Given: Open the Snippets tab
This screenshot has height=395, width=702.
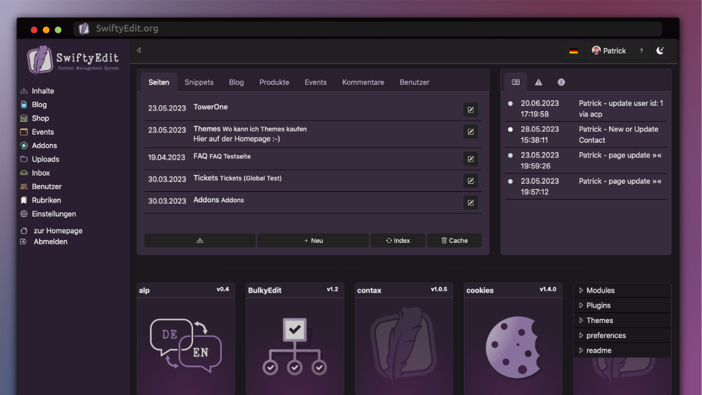Looking at the screenshot, I should (199, 82).
